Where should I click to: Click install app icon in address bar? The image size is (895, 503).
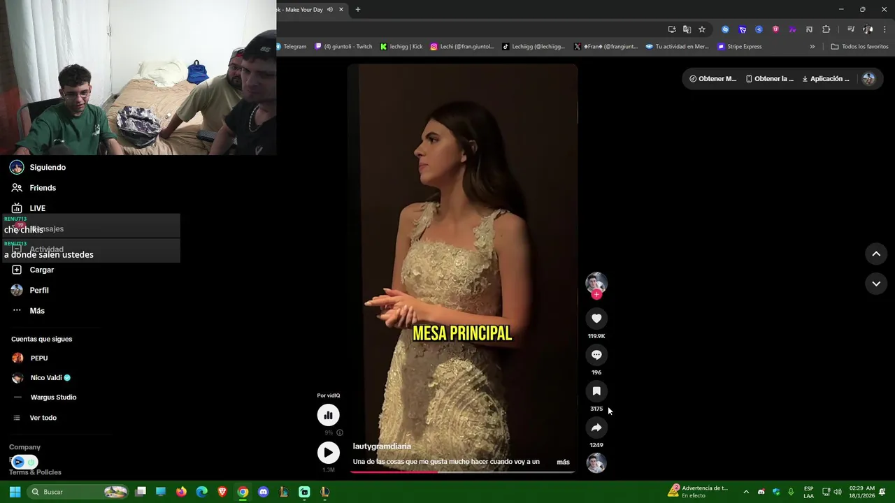click(x=672, y=29)
